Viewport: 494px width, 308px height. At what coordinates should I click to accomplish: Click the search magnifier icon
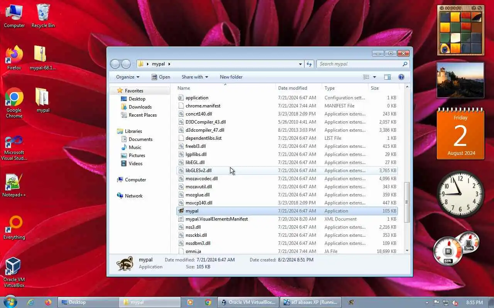click(405, 64)
